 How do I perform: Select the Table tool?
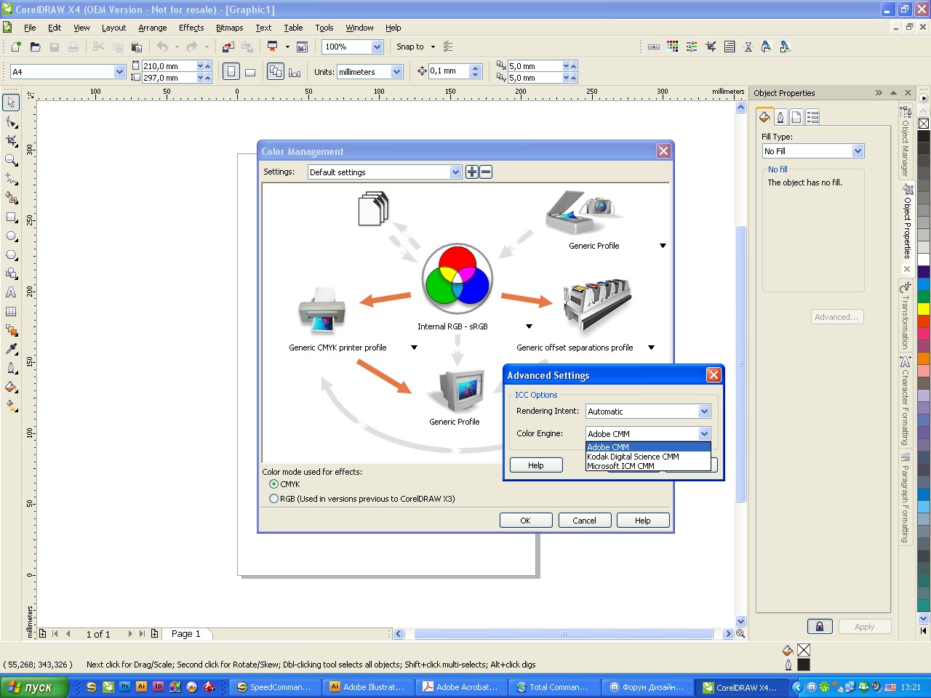tap(11, 311)
